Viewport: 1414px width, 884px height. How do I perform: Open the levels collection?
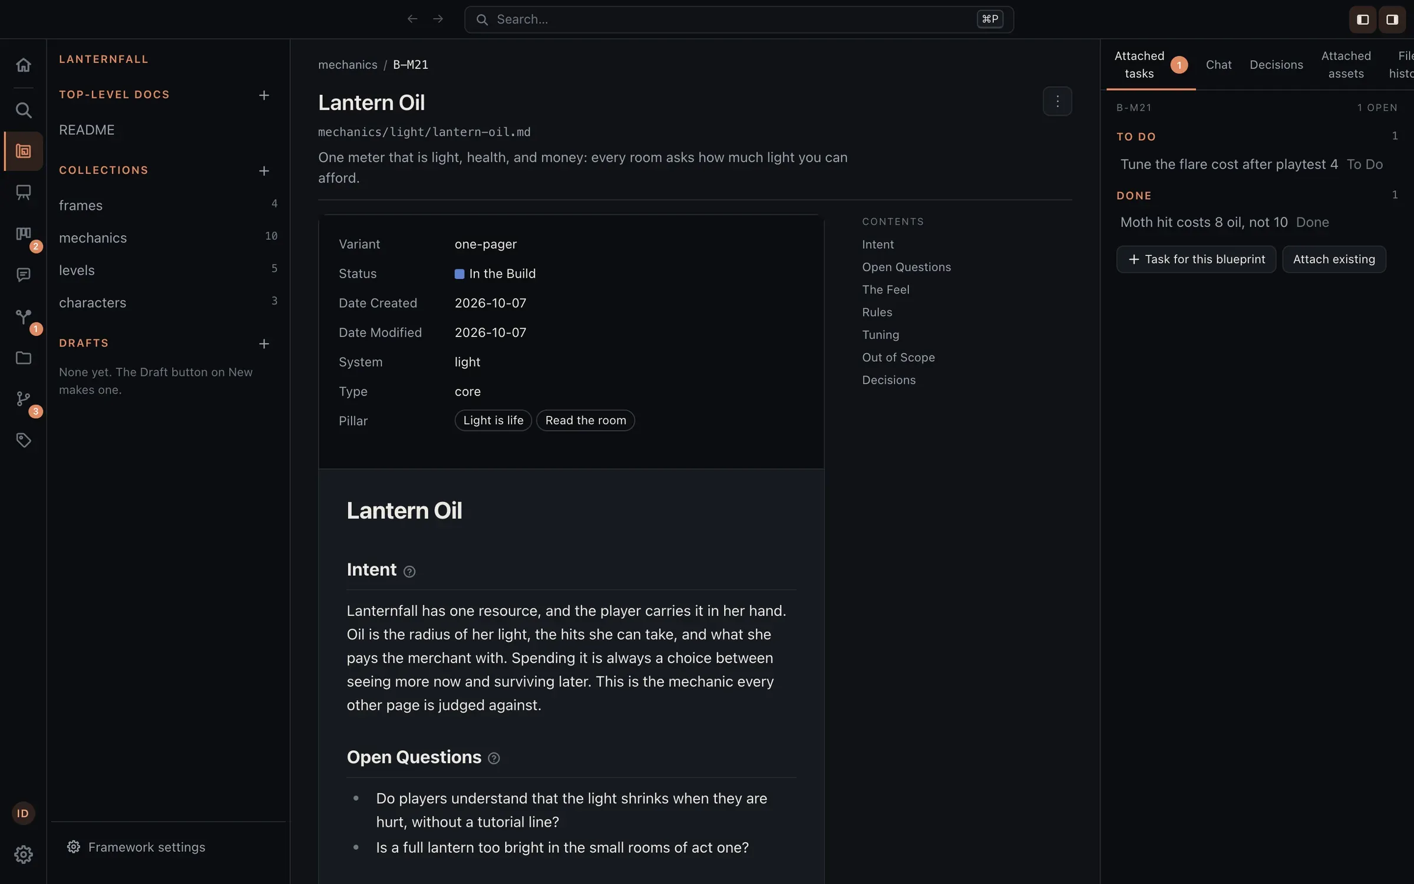168,270
